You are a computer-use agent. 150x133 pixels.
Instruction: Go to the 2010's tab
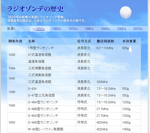138,29
